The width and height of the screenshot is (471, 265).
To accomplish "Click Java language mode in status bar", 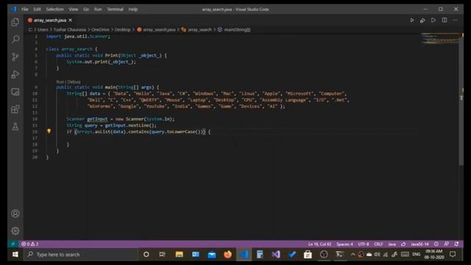I will pos(392,244).
